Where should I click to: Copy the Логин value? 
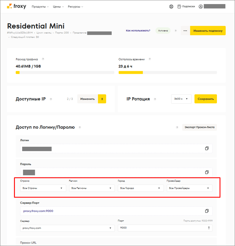[x=207, y=148]
